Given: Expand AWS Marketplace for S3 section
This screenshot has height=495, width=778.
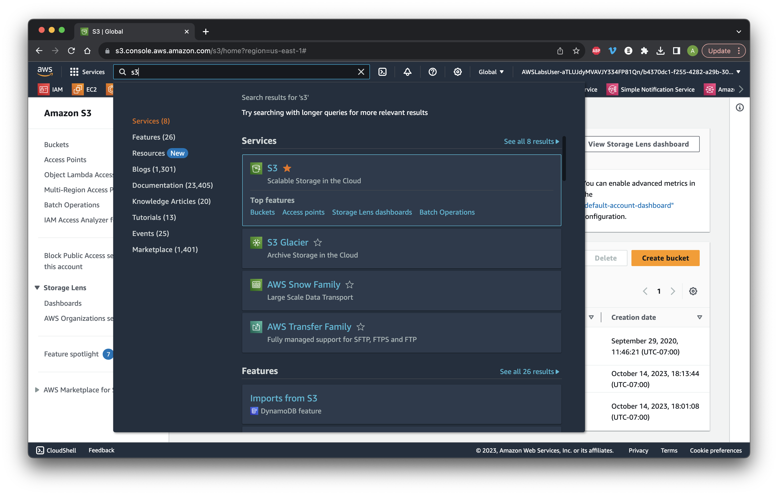Looking at the screenshot, I should 37,390.
